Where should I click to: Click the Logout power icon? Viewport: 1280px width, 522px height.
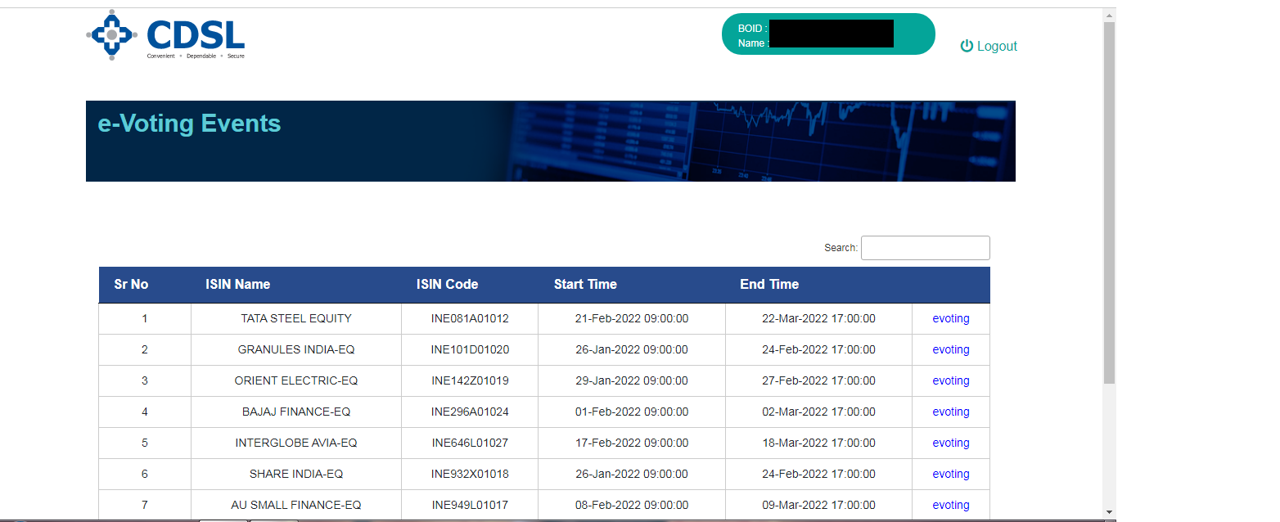tap(967, 46)
